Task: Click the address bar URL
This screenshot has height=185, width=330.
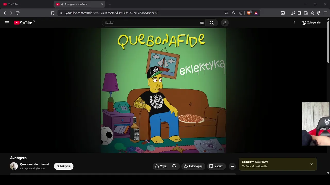Action: coord(112,13)
